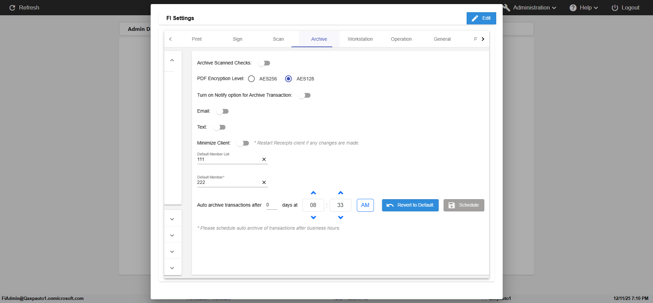Enable Notify option for Archive Transaction

304,95
